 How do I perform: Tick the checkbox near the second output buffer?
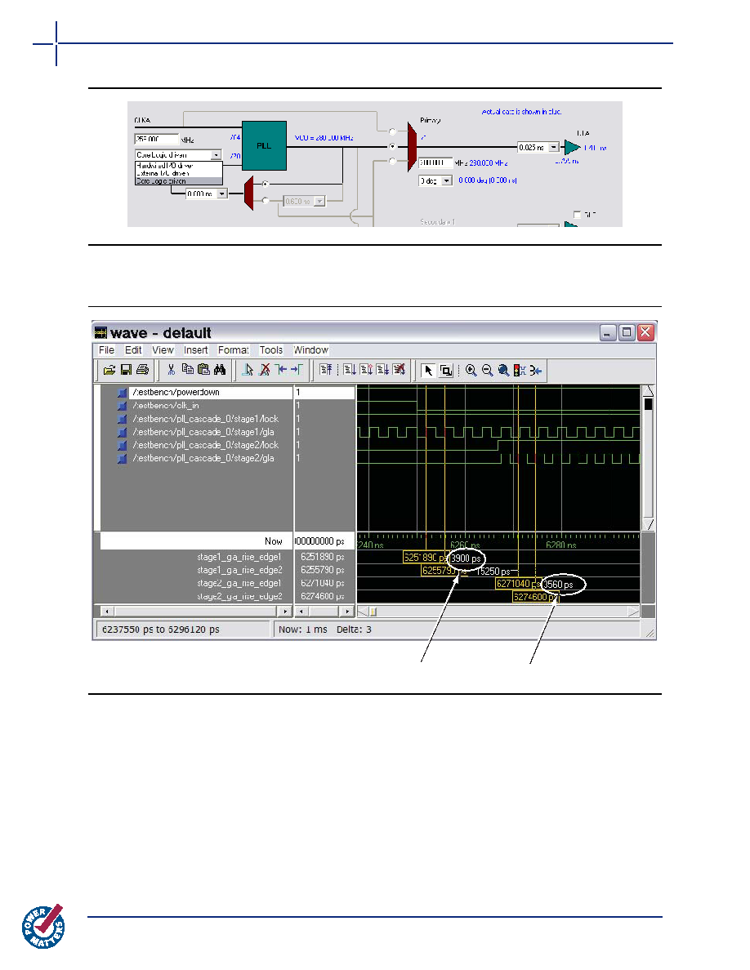pyautogui.click(x=577, y=215)
